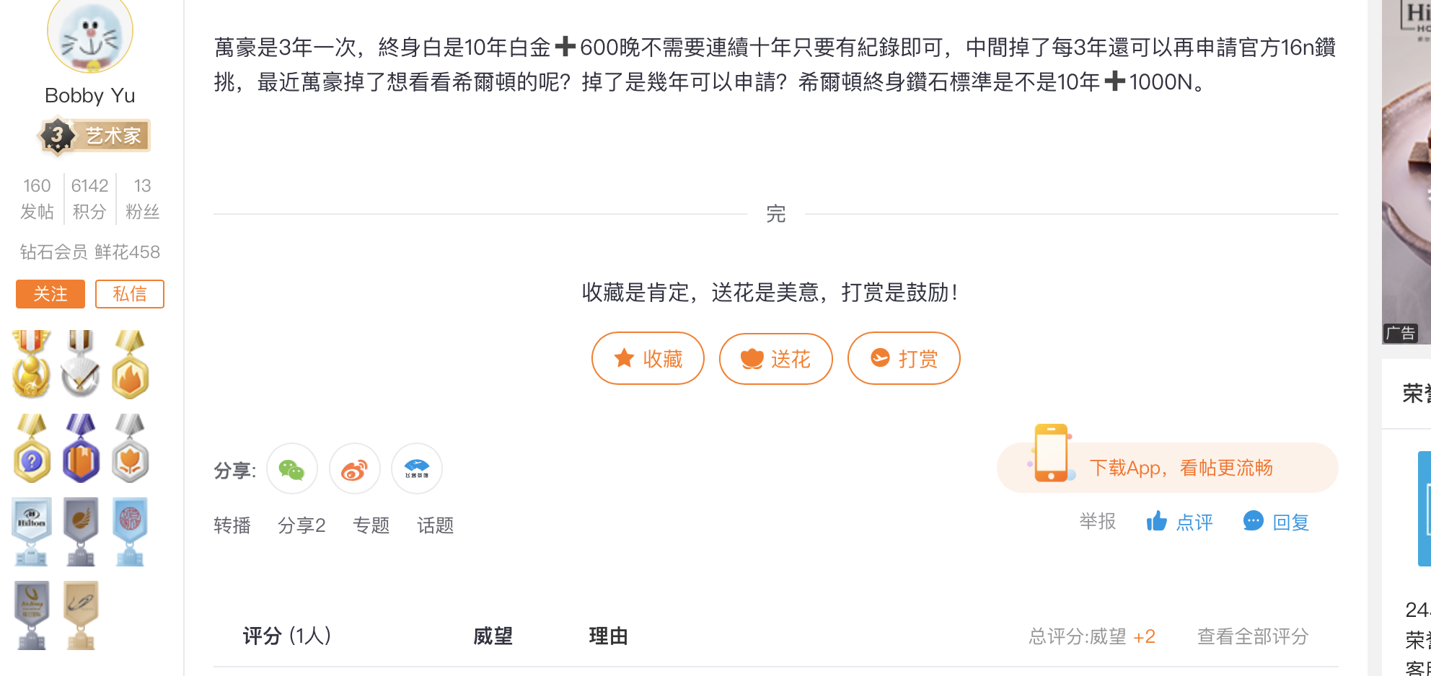Share post via WeChat icon

pyautogui.click(x=292, y=469)
